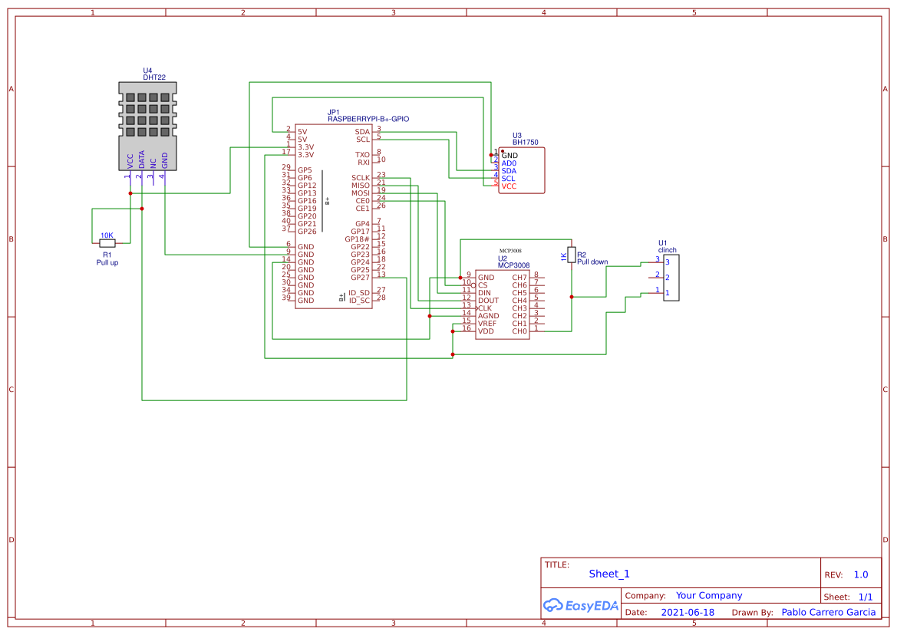Select the MCP3008 ADC chip U2
This screenshot has height=635, width=897.
click(503, 303)
